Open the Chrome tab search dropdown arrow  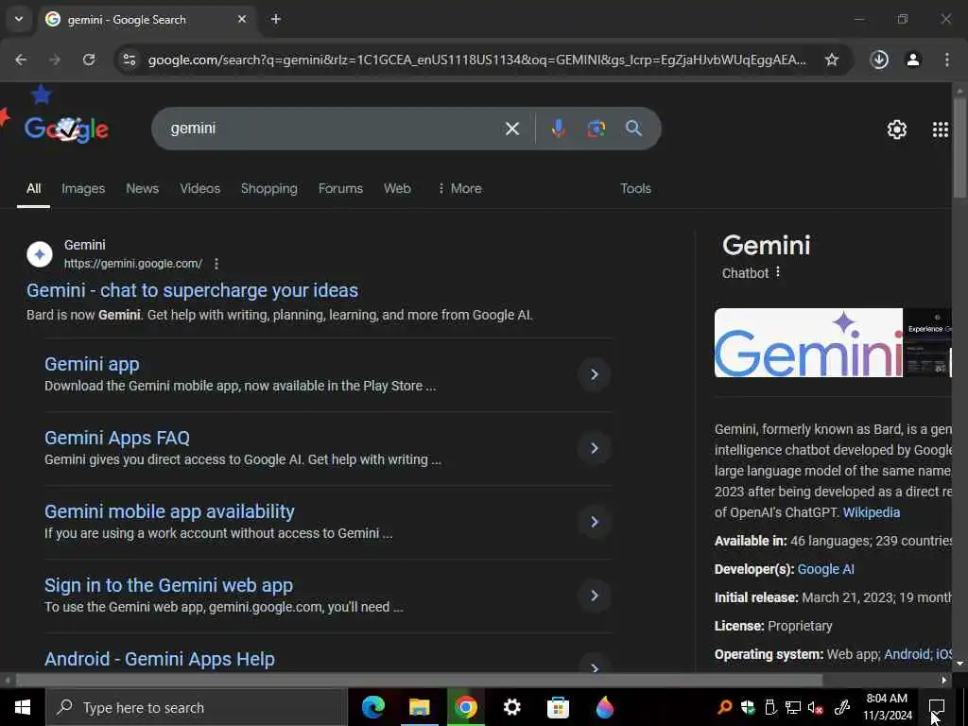click(x=19, y=19)
